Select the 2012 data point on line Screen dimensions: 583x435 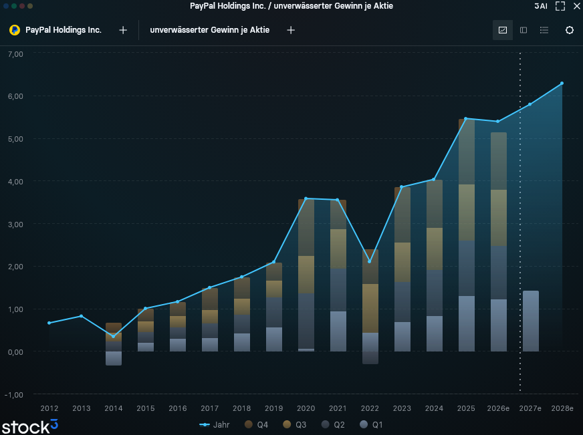[x=49, y=323]
